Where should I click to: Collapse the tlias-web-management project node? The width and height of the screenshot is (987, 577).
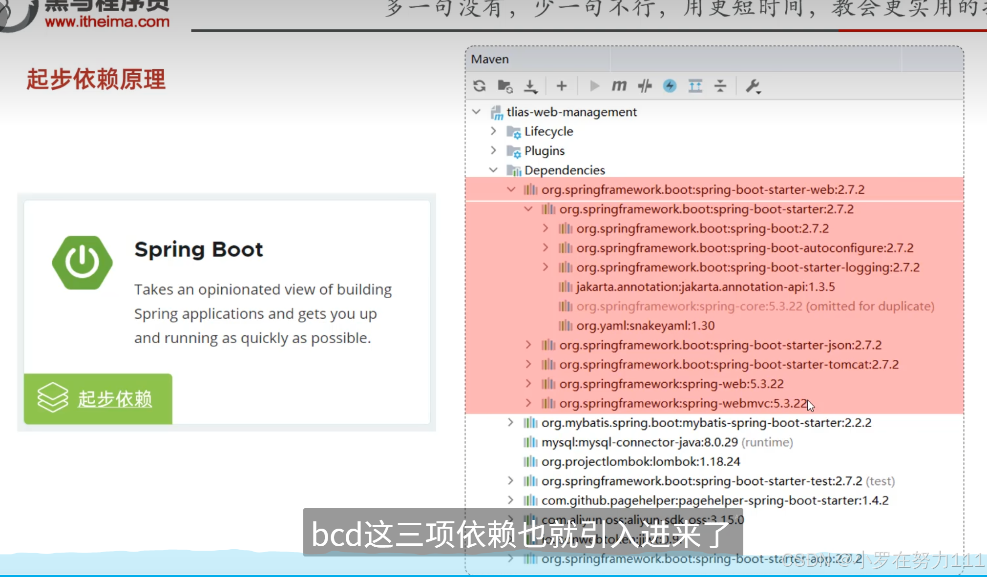click(476, 112)
